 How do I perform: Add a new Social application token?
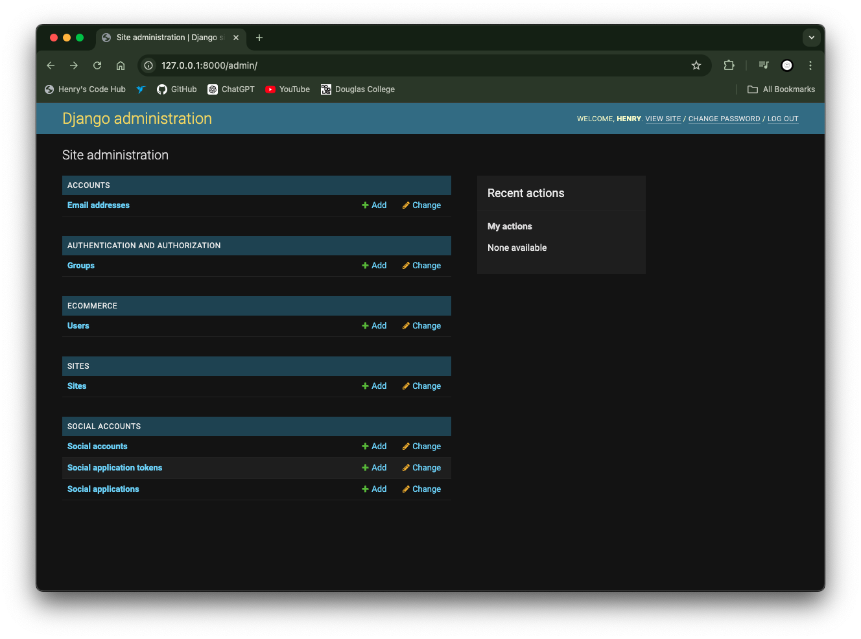(374, 468)
